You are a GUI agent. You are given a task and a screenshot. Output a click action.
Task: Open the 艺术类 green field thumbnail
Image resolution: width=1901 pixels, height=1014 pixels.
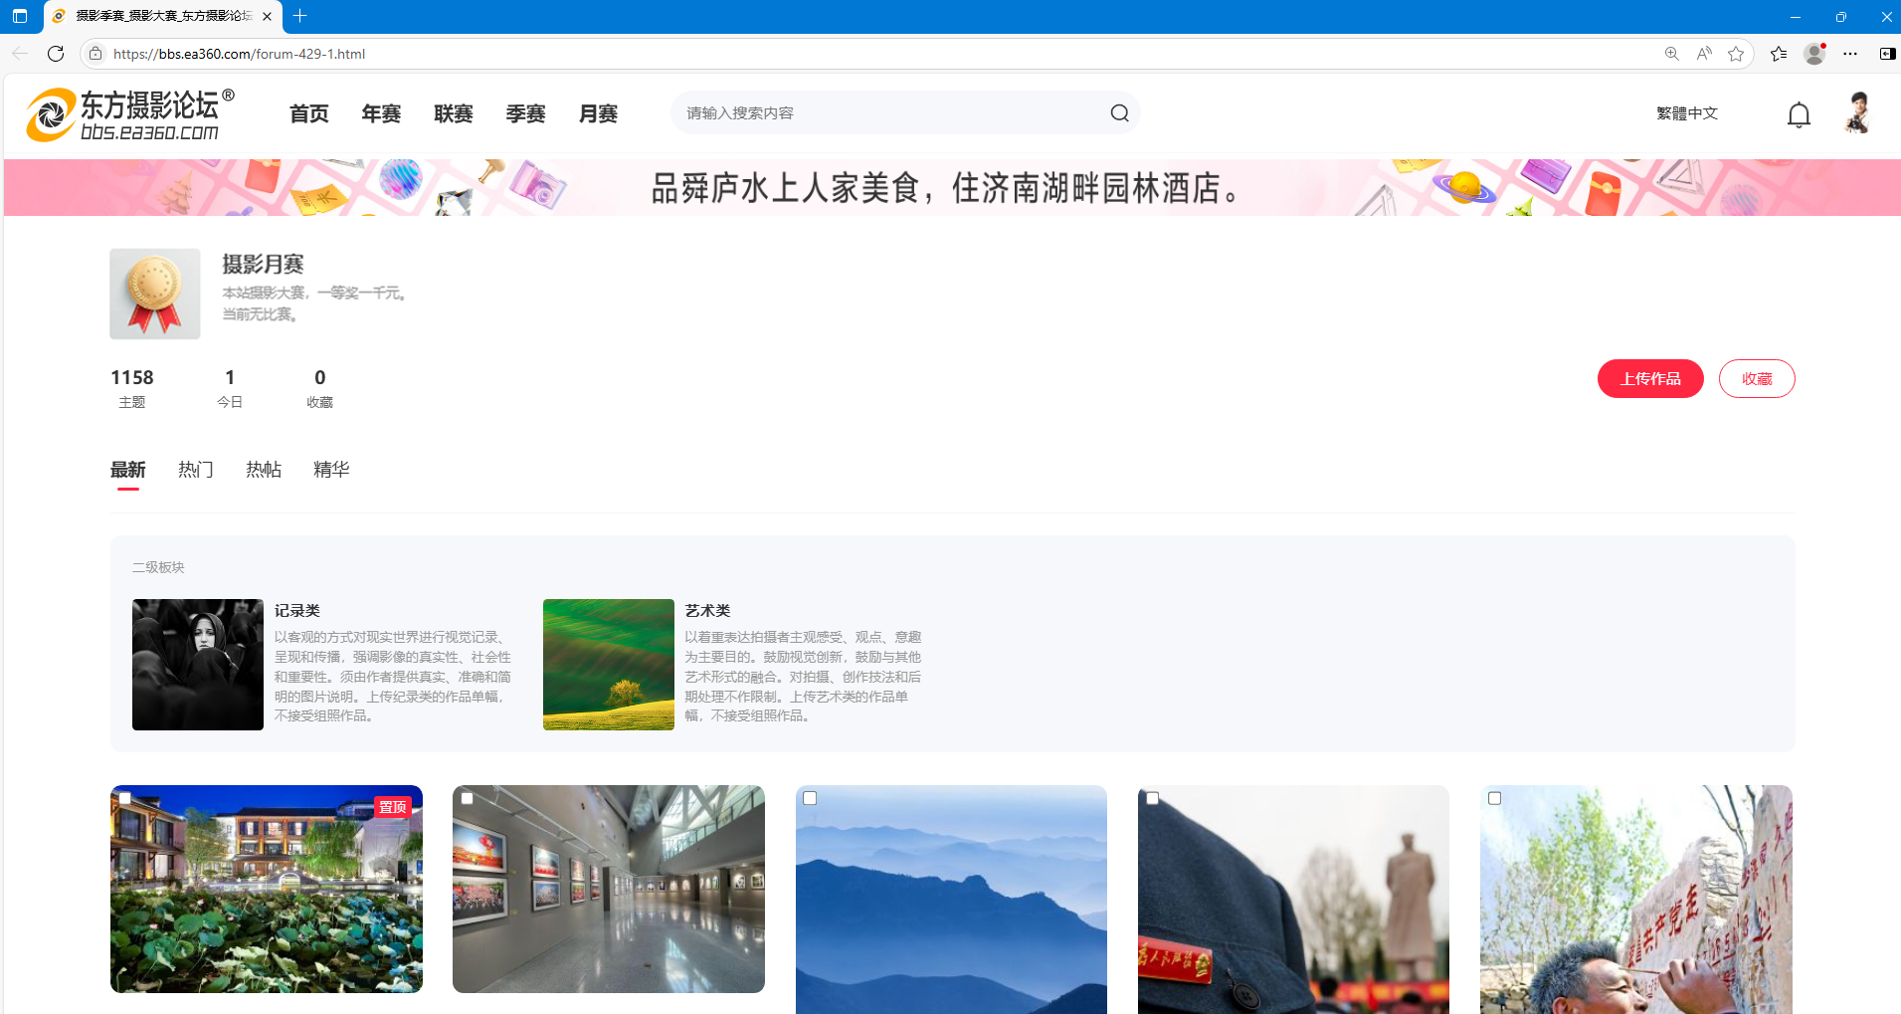coord(608,665)
